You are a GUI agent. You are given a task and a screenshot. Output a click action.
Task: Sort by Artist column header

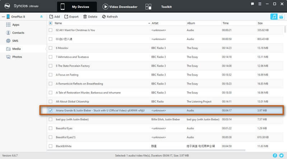click(168, 23)
